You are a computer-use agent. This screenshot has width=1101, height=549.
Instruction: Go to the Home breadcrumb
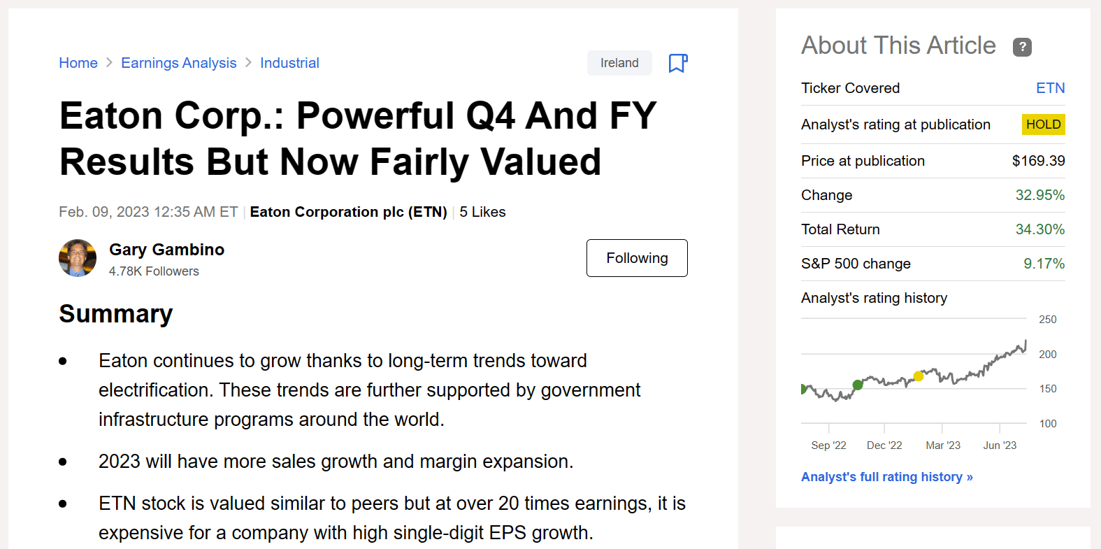pyautogui.click(x=78, y=63)
